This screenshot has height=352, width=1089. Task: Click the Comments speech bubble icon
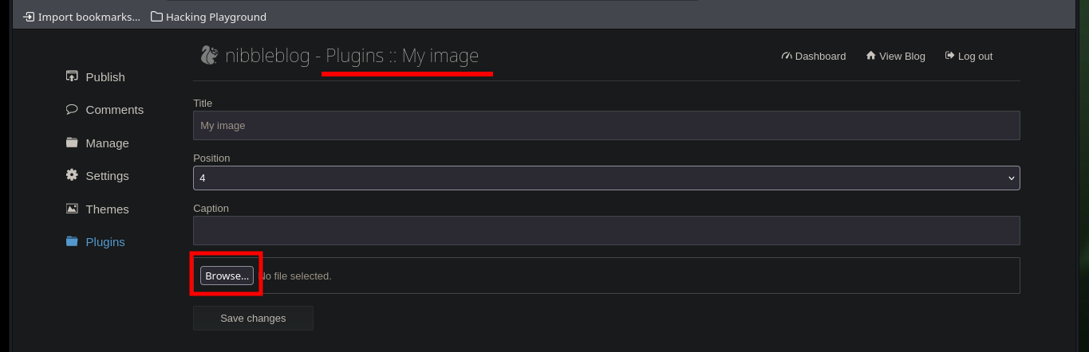(72, 109)
